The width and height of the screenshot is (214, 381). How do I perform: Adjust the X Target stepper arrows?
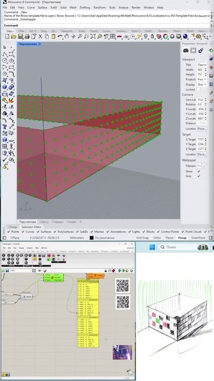(206, 139)
